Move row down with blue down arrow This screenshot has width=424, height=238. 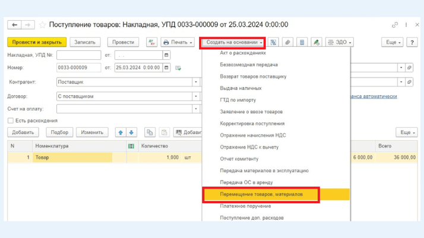coord(131,133)
